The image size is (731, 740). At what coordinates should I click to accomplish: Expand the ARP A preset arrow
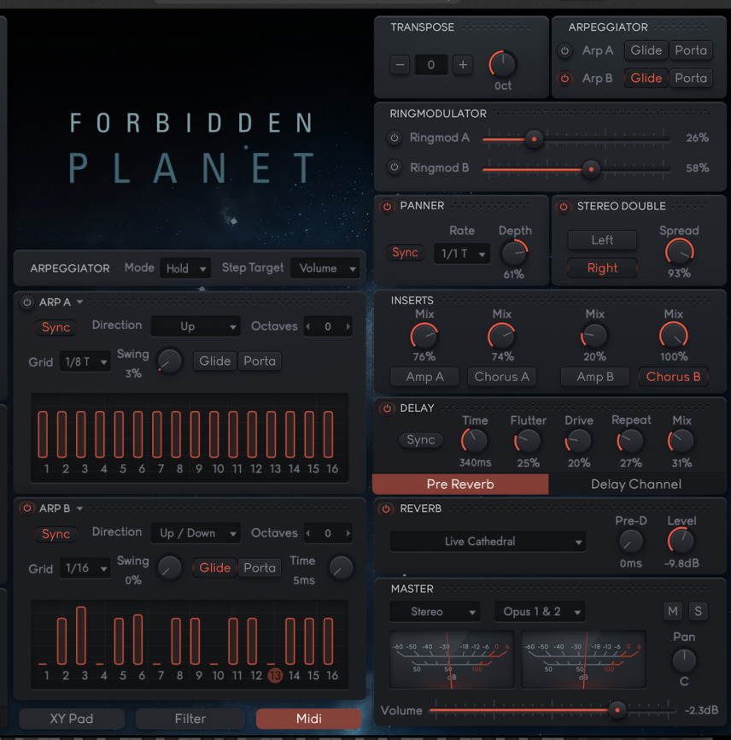[x=79, y=302]
